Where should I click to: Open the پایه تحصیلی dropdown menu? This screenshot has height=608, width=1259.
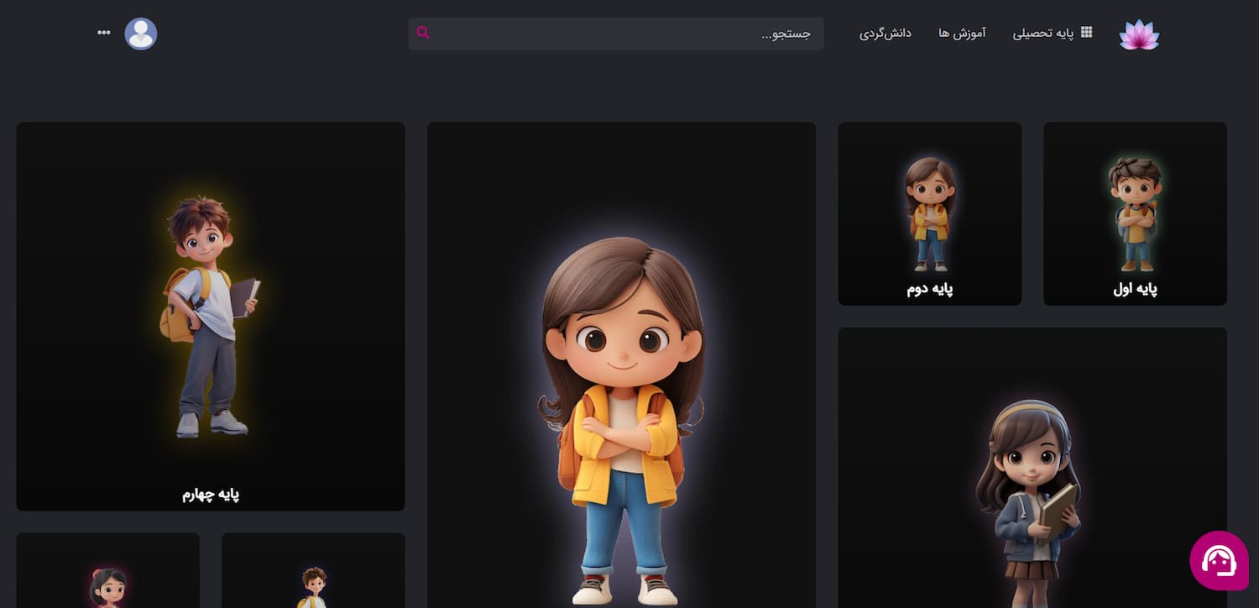click(x=1045, y=32)
